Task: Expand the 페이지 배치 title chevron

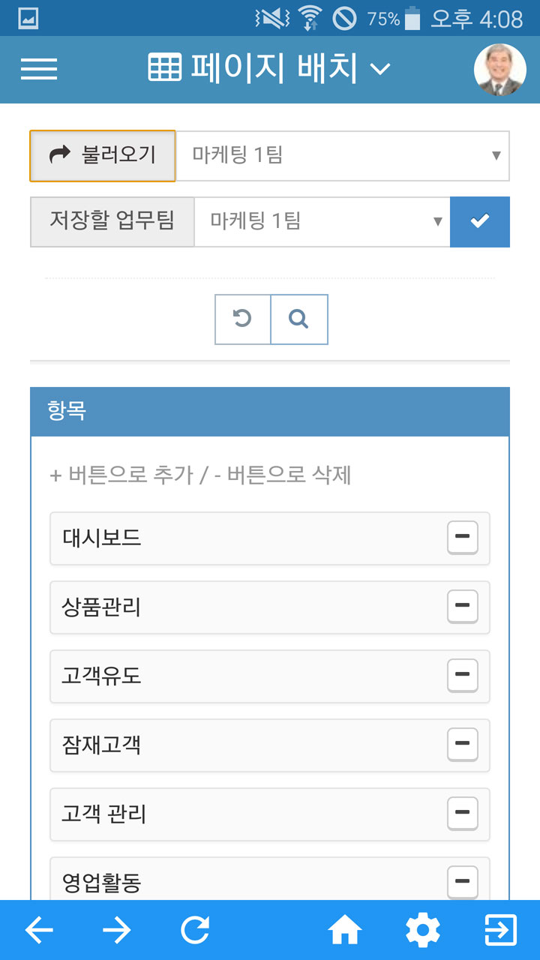Action: 381,70
